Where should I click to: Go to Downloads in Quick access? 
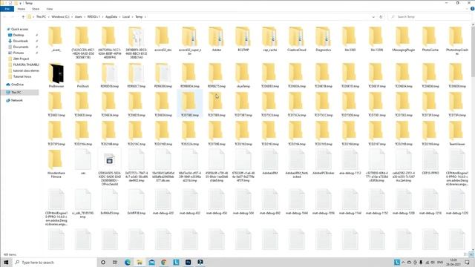tap(21, 41)
